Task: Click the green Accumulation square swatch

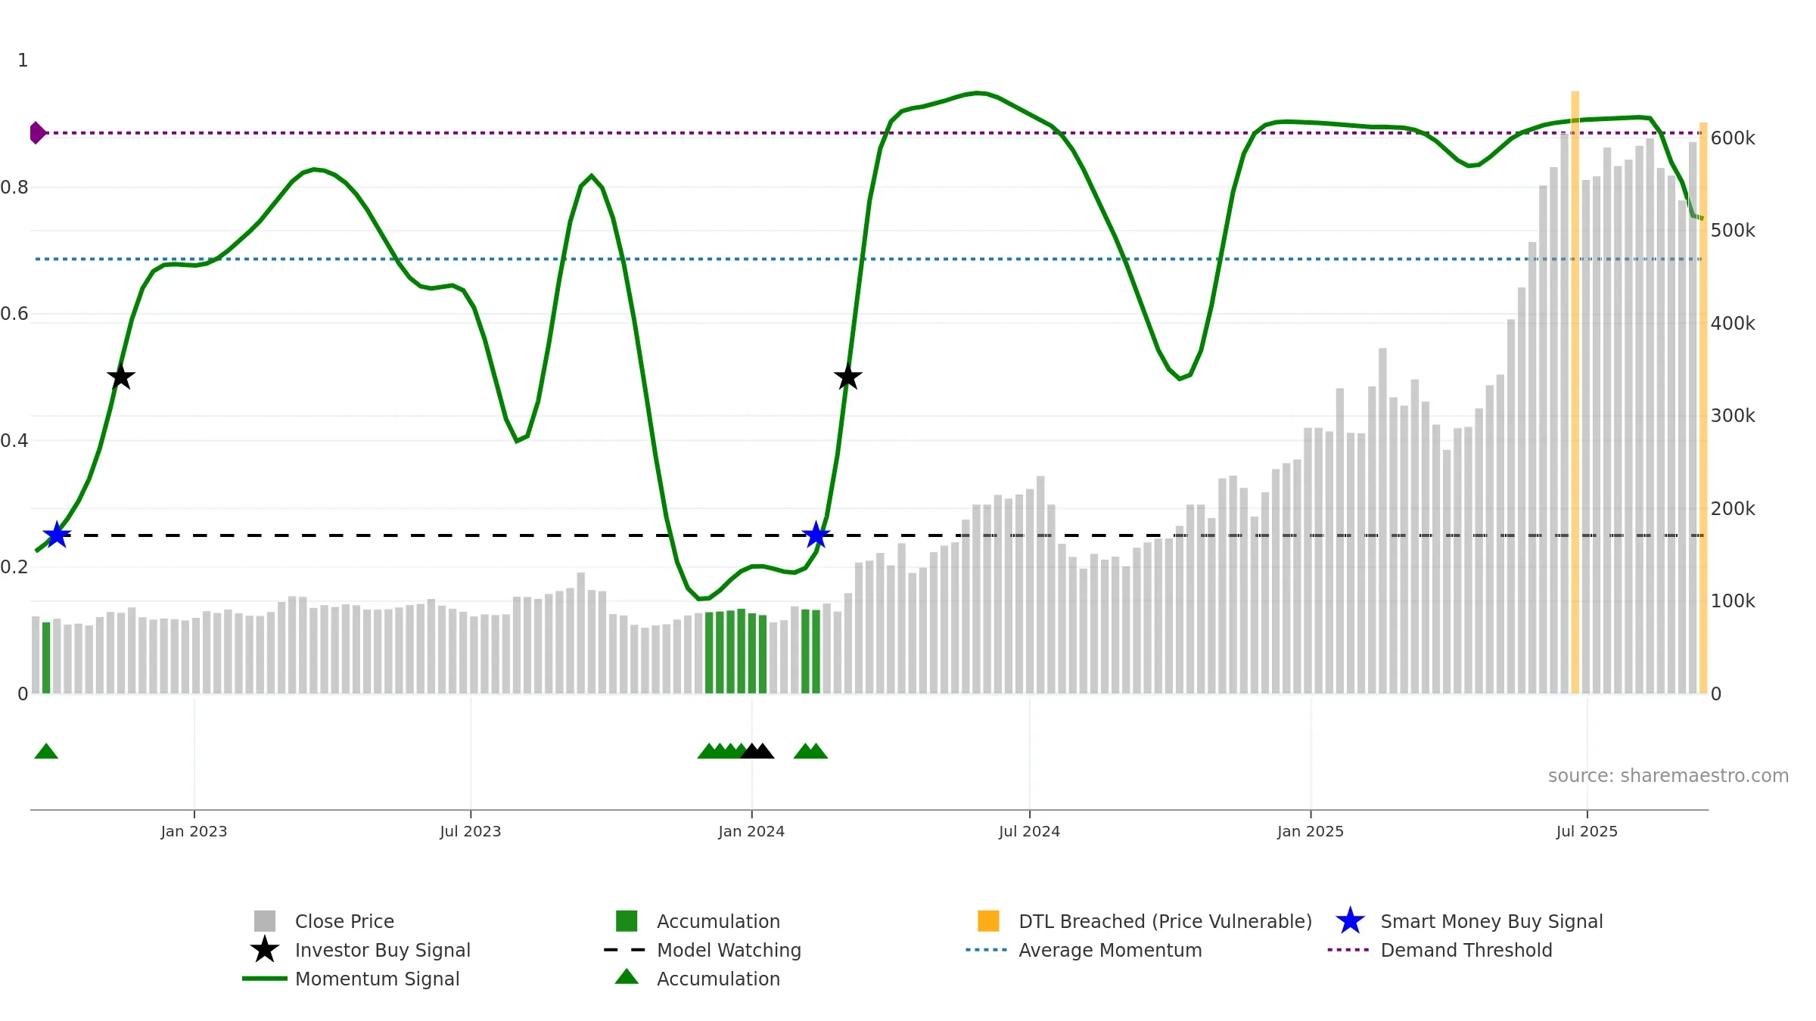Action: 627,921
